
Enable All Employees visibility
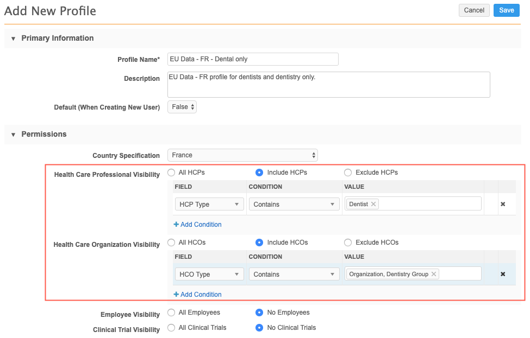171,313
